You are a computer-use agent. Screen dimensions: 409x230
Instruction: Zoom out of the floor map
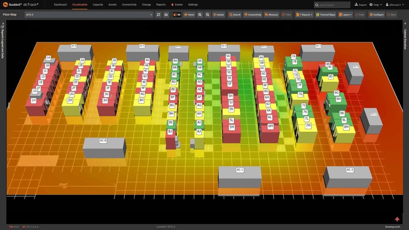coord(207,14)
